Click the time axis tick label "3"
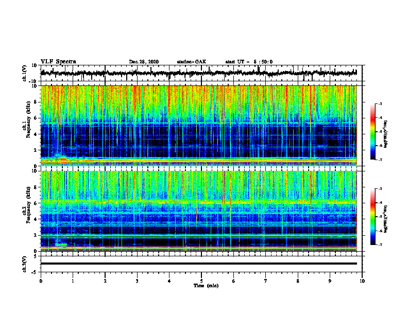The image size is (408, 315). tap(137, 281)
